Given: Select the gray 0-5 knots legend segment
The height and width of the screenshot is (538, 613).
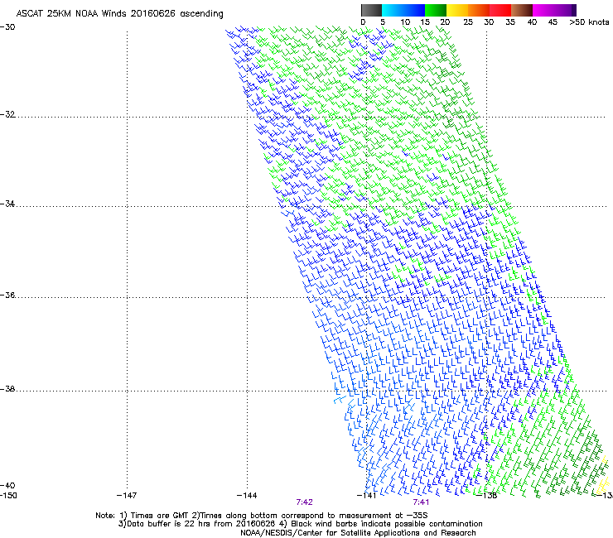Looking at the screenshot, I should point(371,10).
